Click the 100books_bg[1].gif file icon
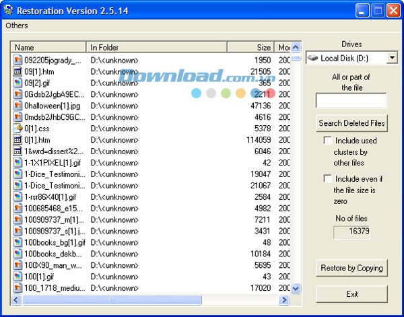 [18, 242]
